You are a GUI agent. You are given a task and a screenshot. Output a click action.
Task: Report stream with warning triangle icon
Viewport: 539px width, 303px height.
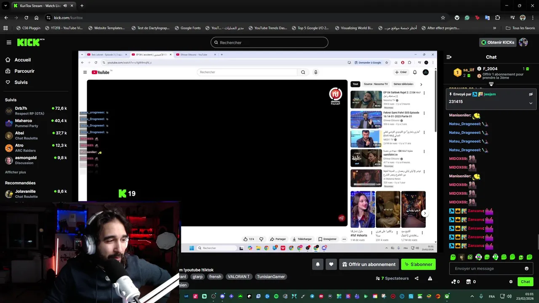click(x=430, y=278)
